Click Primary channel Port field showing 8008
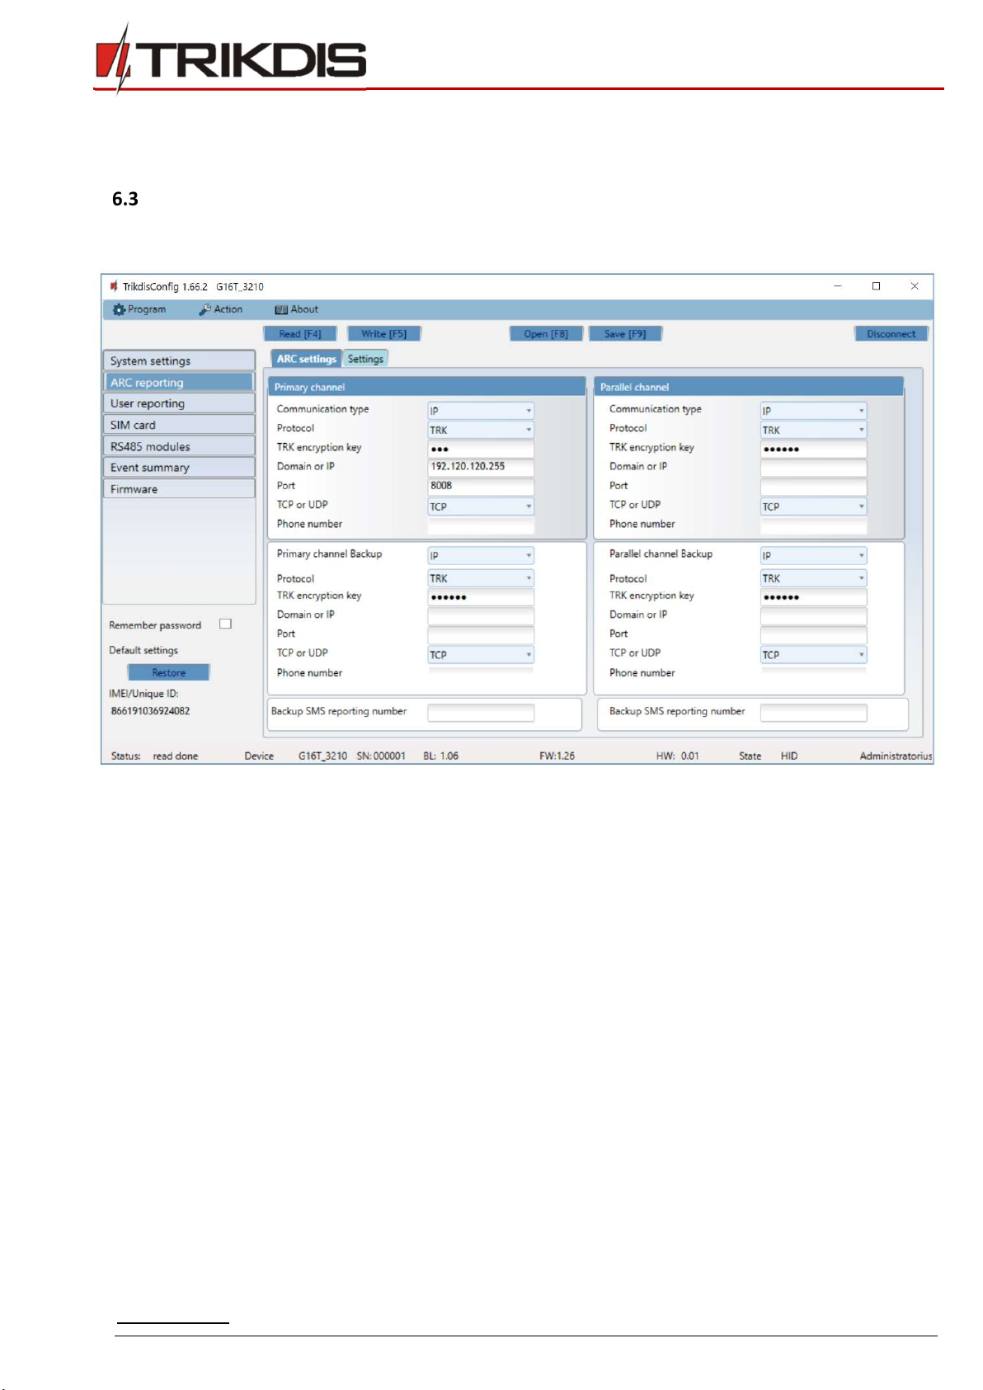Image resolution: width=983 pixels, height=1390 pixels. click(481, 486)
